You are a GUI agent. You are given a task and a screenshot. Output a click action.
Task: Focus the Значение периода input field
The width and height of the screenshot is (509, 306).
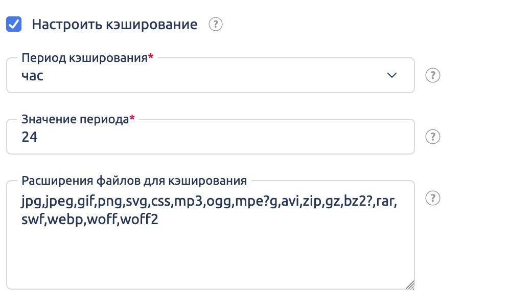[210, 137]
